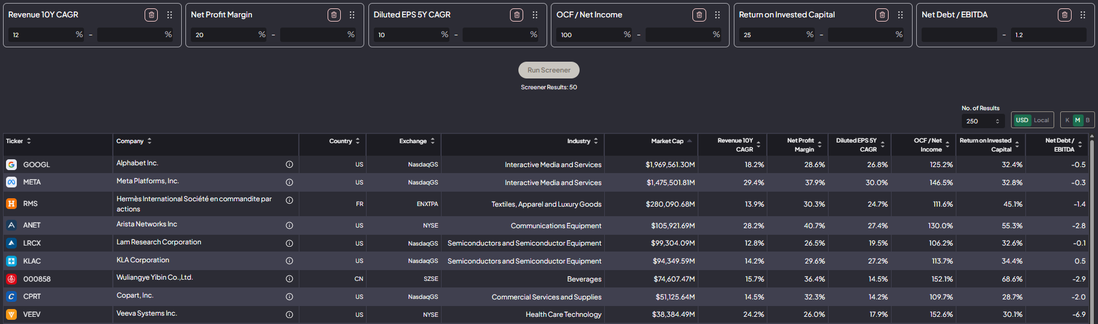This screenshot has height=324, width=1098.
Task: Click the Net Profit Margin drag handle
Action: pos(352,15)
